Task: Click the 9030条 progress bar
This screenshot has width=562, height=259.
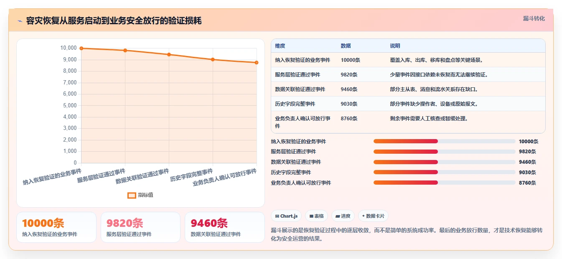Action: click(x=445, y=172)
